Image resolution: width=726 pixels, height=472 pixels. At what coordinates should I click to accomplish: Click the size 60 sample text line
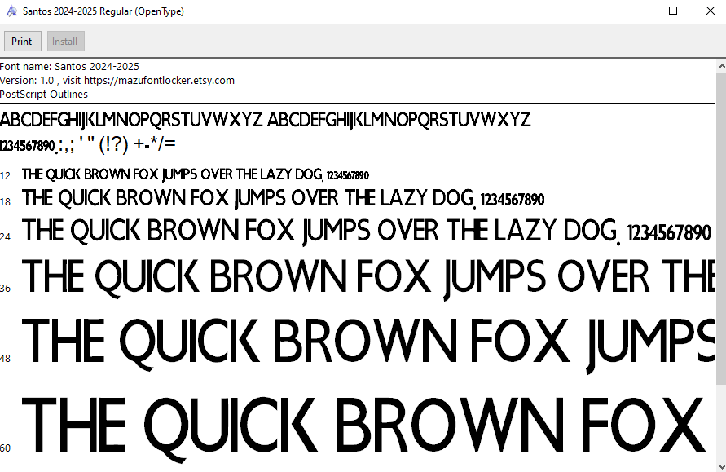point(363,426)
